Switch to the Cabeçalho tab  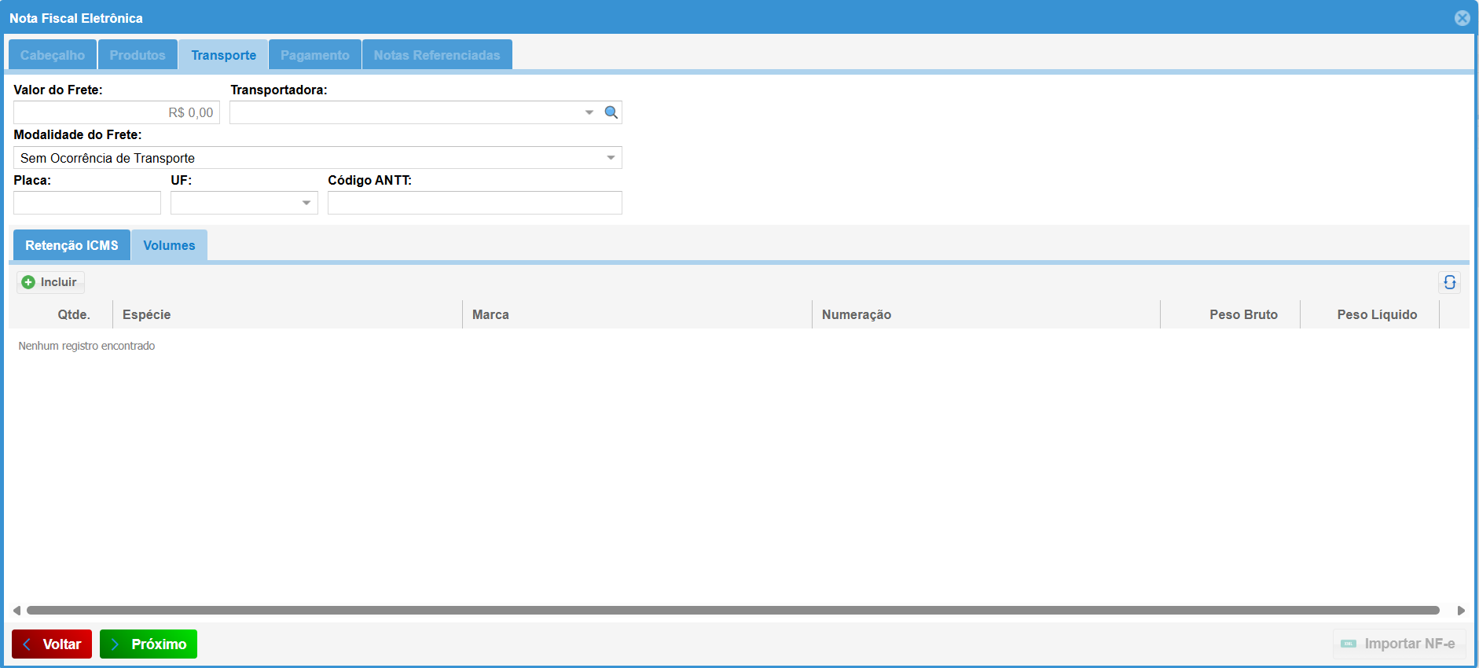[53, 55]
